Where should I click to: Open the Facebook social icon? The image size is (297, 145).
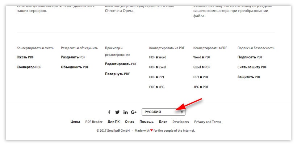pyautogui.click(x=109, y=112)
